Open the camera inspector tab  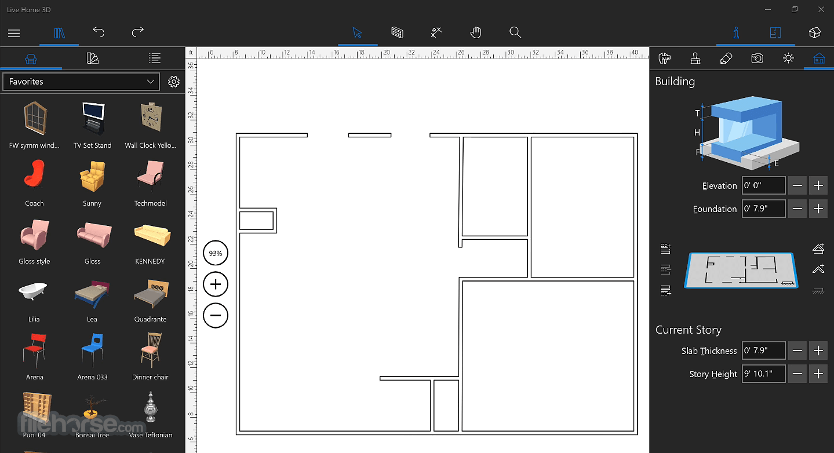[757, 59]
